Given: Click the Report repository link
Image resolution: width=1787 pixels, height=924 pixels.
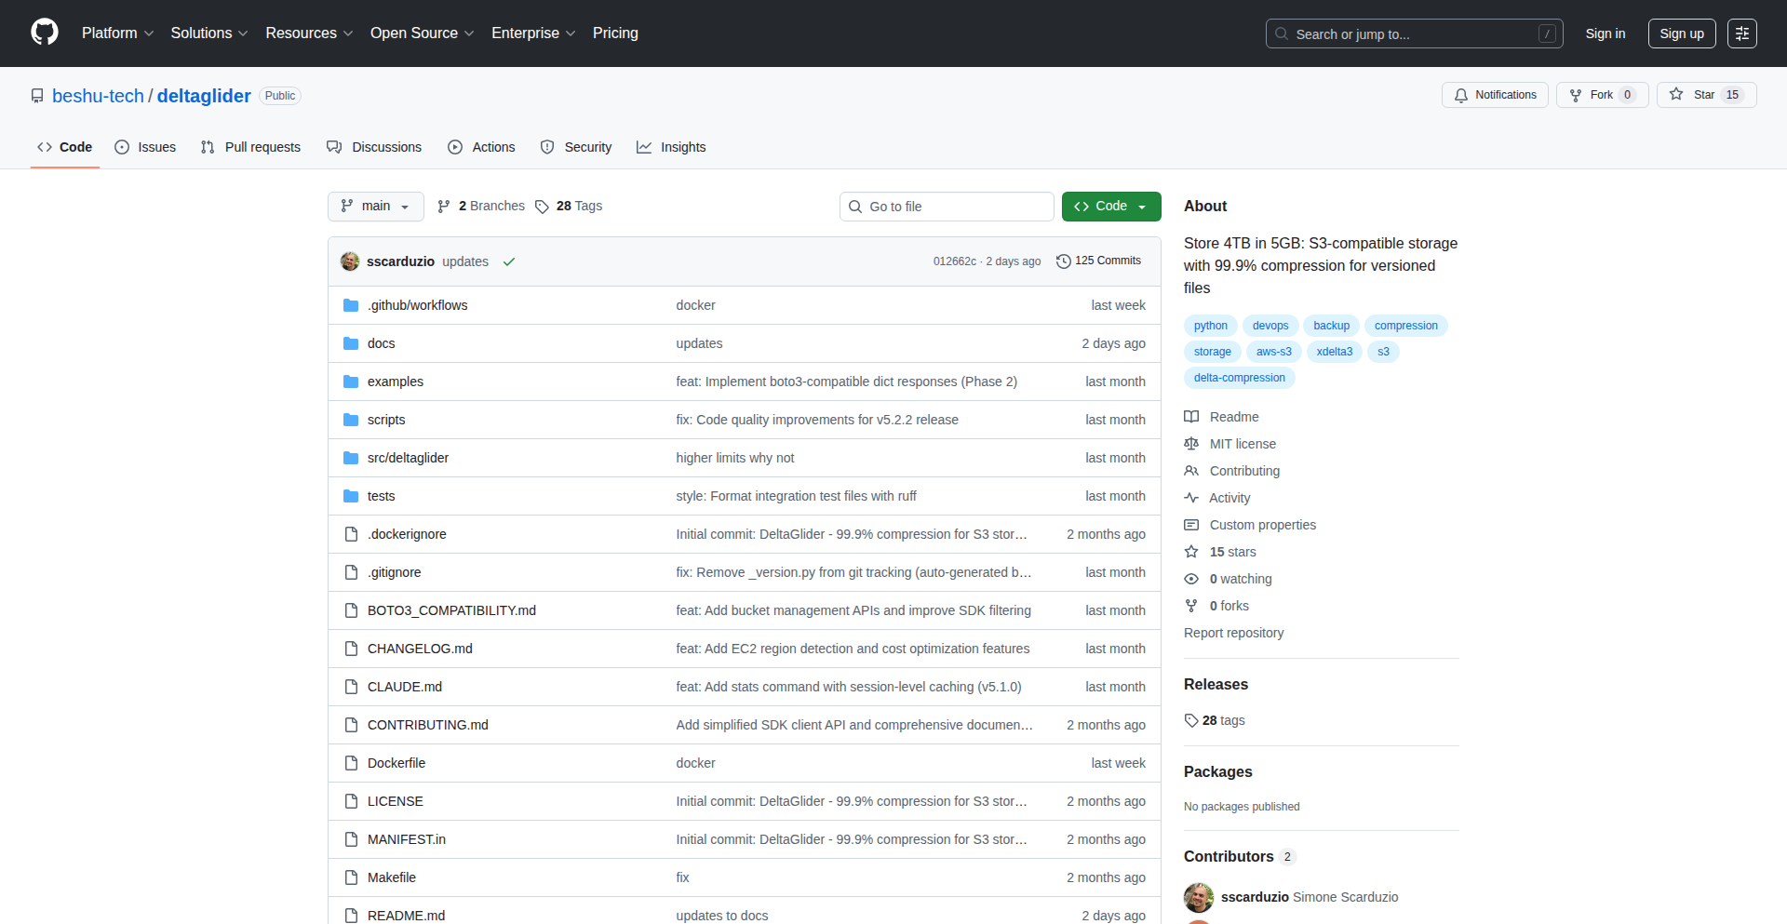Looking at the screenshot, I should click(1233, 633).
